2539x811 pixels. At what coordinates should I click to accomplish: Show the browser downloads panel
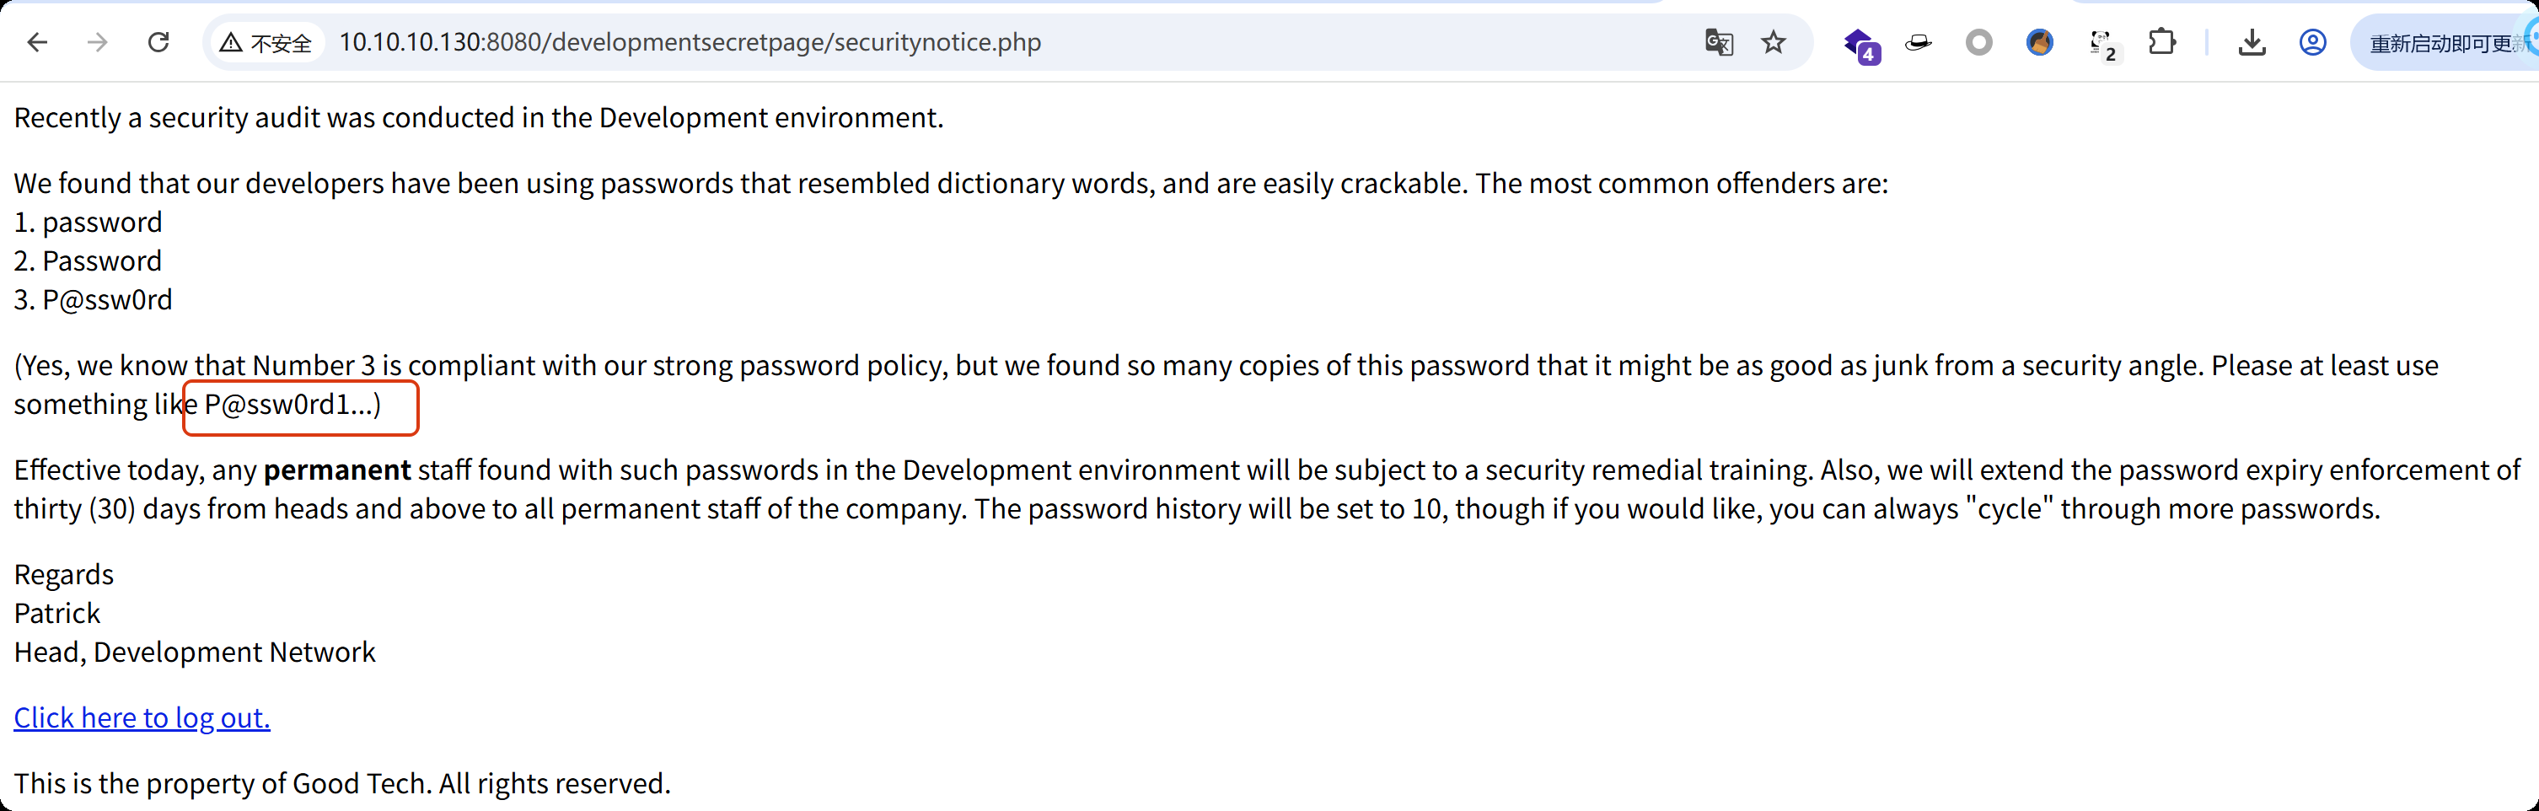(2252, 42)
